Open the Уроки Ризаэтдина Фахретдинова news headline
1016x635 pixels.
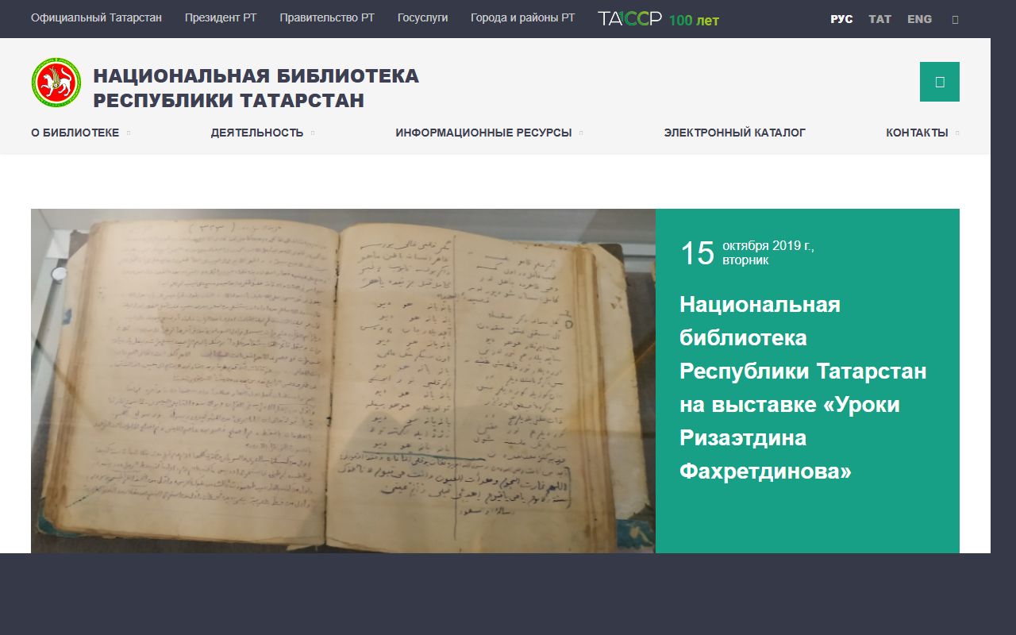click(x=802, y=388)
